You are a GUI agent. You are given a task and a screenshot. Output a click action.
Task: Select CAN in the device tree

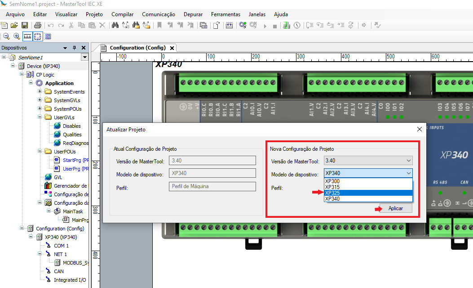[x=58, y=271]
